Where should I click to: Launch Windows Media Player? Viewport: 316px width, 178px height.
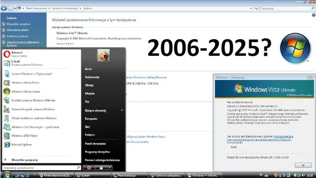[x=41, y=83]
